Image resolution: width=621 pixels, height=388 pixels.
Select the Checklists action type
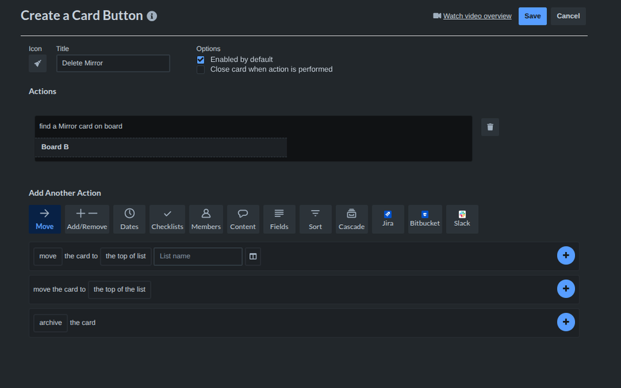pos(167,219)
